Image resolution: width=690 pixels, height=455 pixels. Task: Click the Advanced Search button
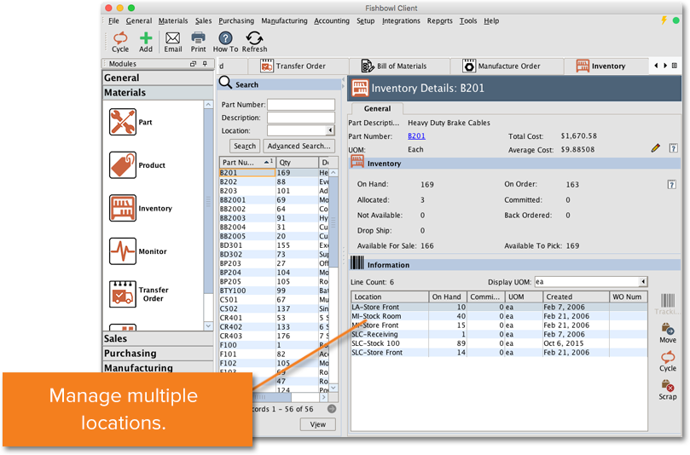click(x=299, y=146)
